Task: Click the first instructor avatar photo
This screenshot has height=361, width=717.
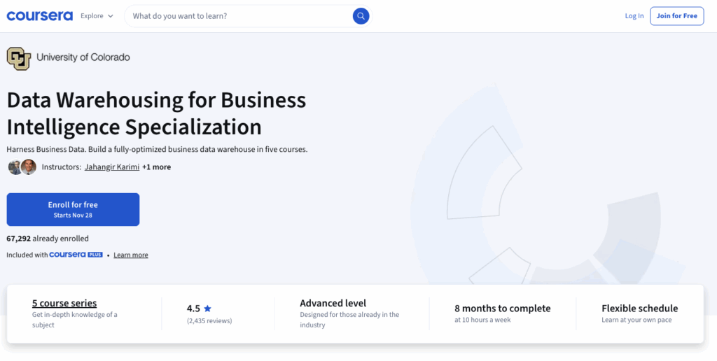Action: coord(15,167)
